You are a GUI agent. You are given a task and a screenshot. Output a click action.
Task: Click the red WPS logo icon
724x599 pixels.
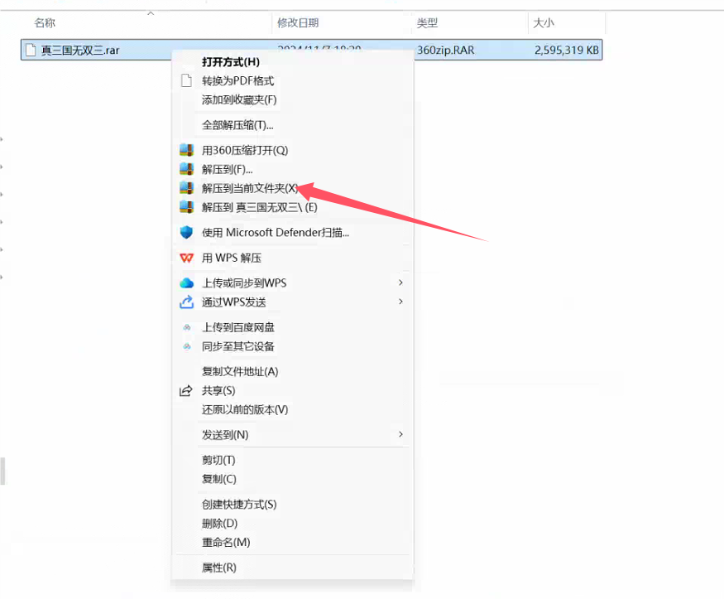[x=186, y=258]
